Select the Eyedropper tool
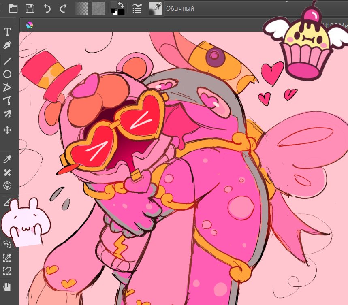Image resolution: width=348 pixels, height=305 pixels. (x=6, y=158)
